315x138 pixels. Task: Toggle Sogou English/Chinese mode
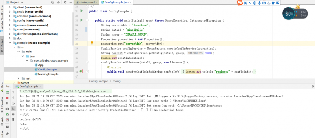[245, 3]
